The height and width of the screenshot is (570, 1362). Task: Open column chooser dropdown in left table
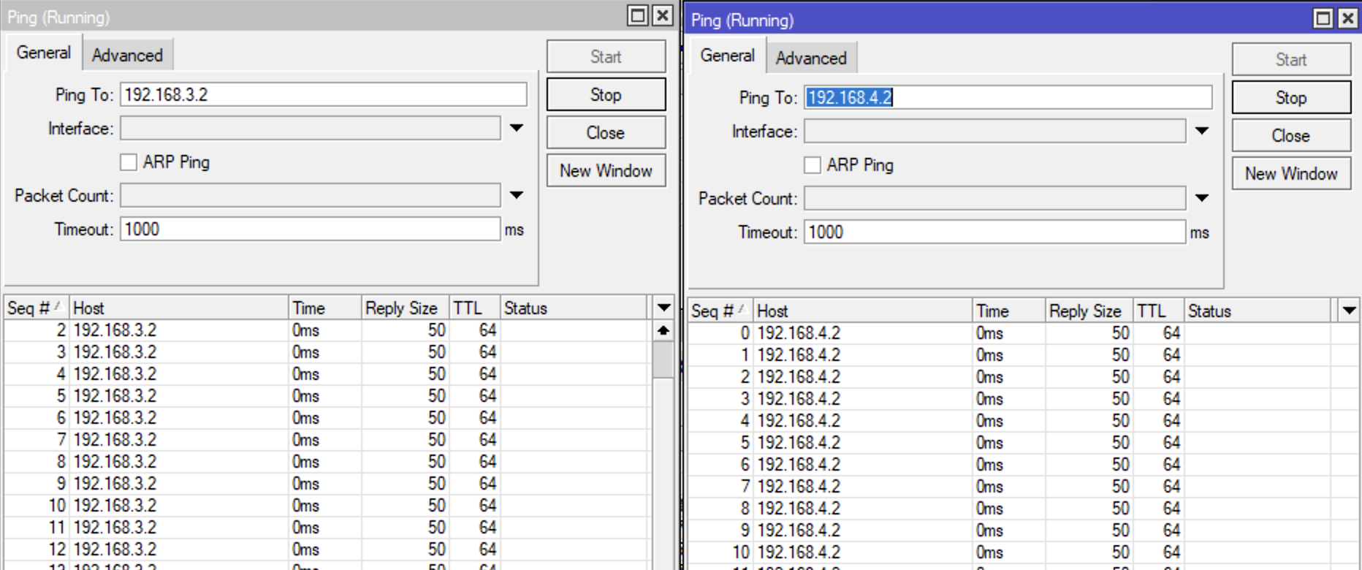[x=663, y=308]
